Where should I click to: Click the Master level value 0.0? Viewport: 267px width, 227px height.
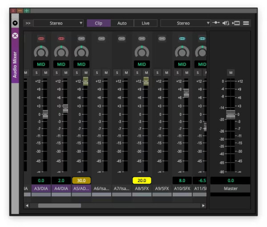[231, 181]
